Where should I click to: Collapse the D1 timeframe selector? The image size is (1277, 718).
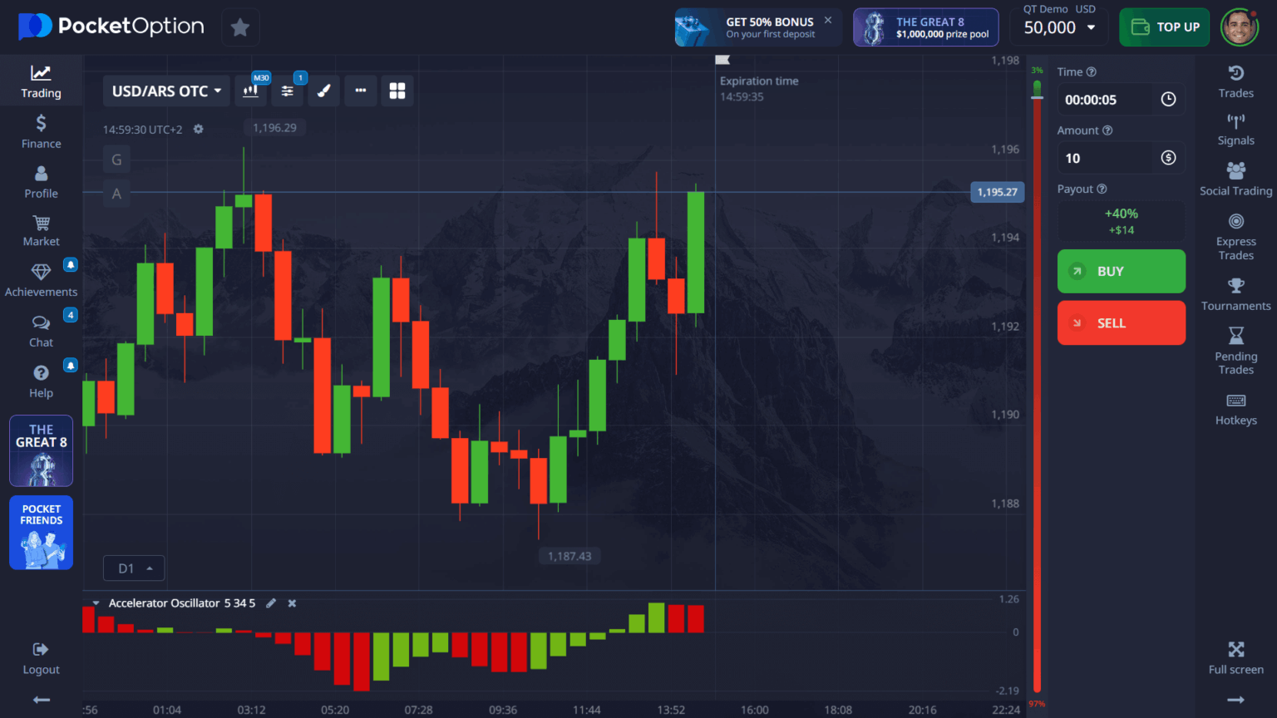(x=133, y=568)
